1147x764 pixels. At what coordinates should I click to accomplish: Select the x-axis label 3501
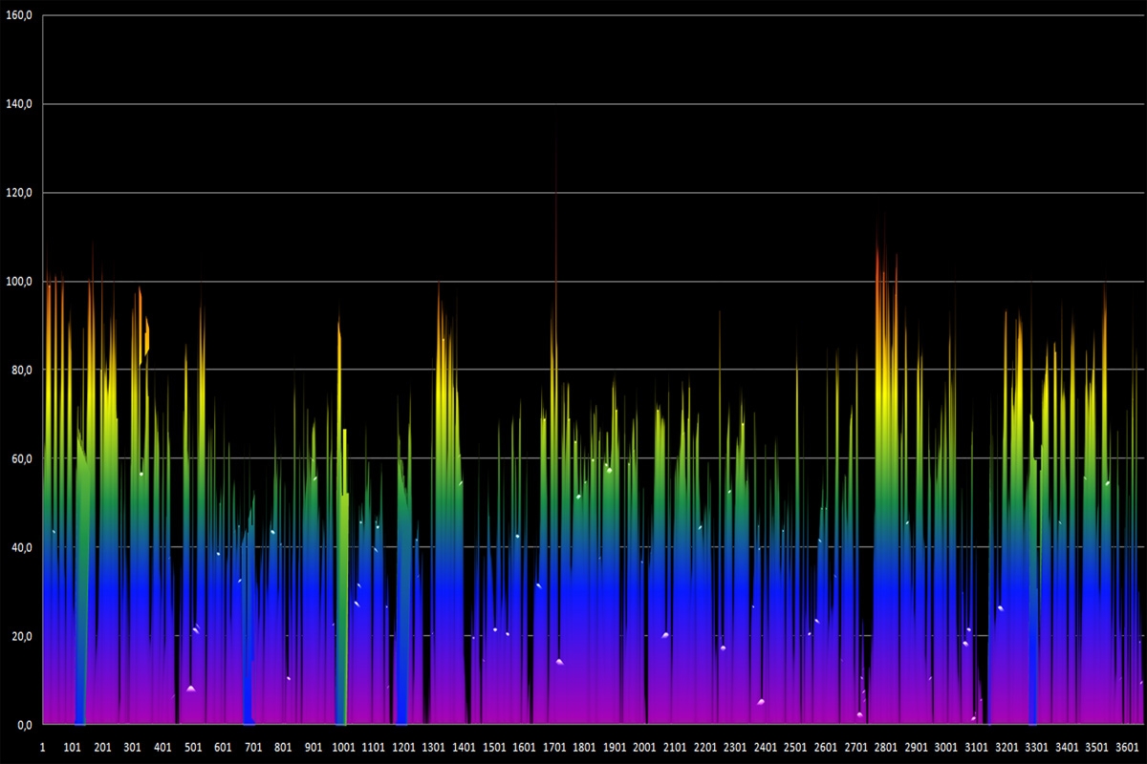pyautogui.click(x=1096, y=748)
